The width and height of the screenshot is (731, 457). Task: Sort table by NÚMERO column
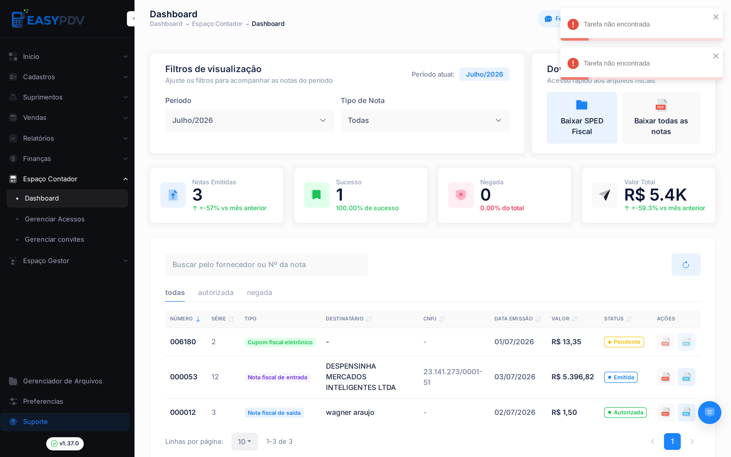[185, 319]
